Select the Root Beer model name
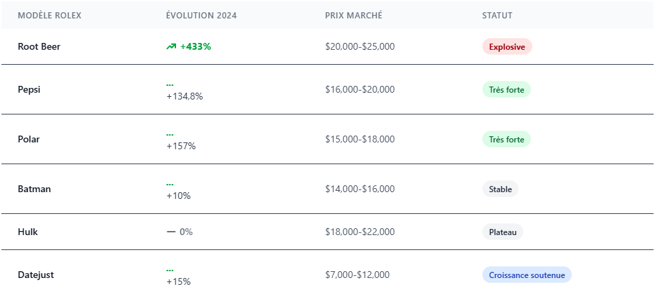 click(40, 46)
